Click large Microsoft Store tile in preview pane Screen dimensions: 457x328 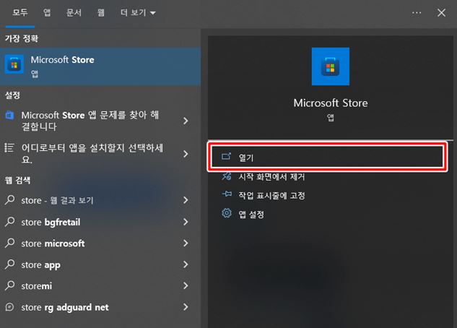(331, 66)
